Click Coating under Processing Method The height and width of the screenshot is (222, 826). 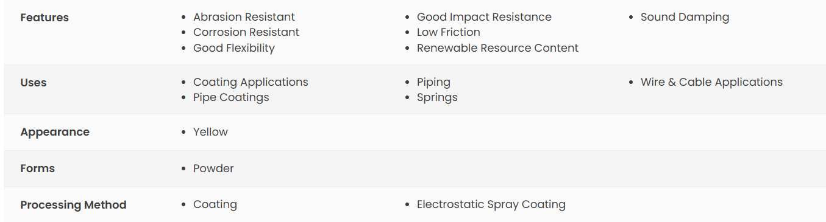tap(215, 205)
